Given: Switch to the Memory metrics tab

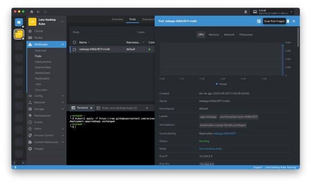Looking at the screenshot, I should 214,34.
